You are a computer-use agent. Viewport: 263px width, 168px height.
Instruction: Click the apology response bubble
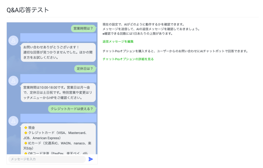[58, 52]
